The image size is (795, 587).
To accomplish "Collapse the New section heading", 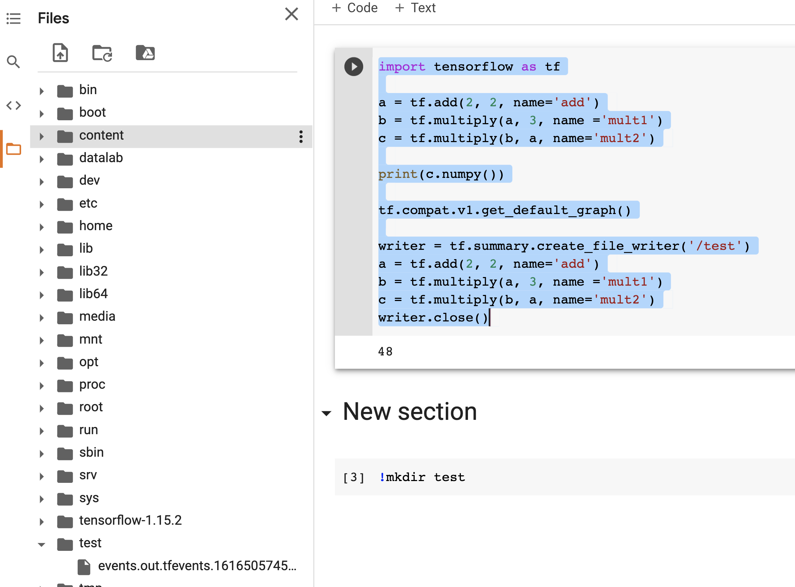I will [x=326, y=413].
